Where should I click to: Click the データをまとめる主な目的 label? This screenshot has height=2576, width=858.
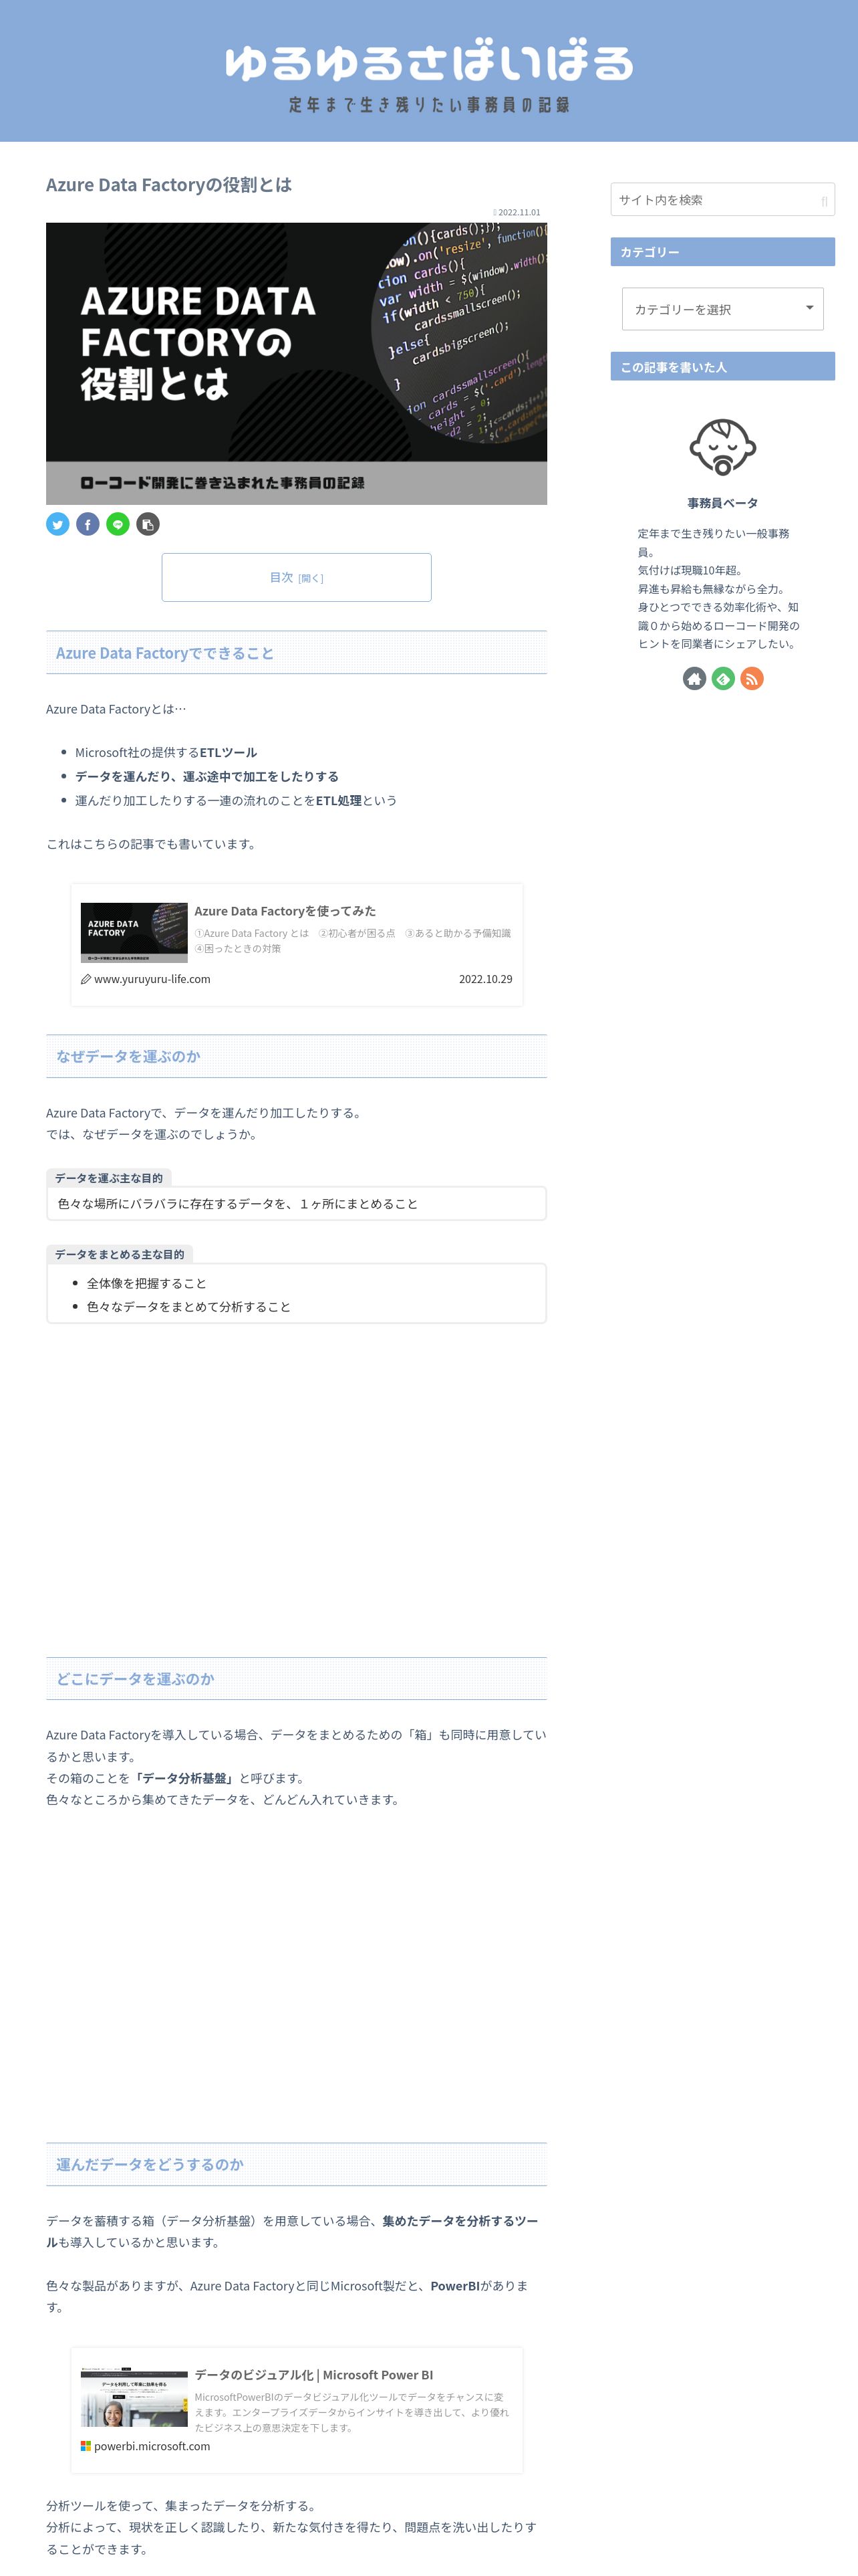click(120, 1254)
